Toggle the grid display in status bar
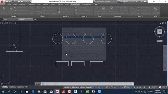The image size is (168, 94). click(x=93, y=87)
